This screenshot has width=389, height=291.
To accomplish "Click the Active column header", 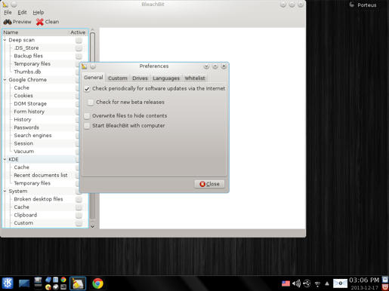I will [x=78, y=32].
